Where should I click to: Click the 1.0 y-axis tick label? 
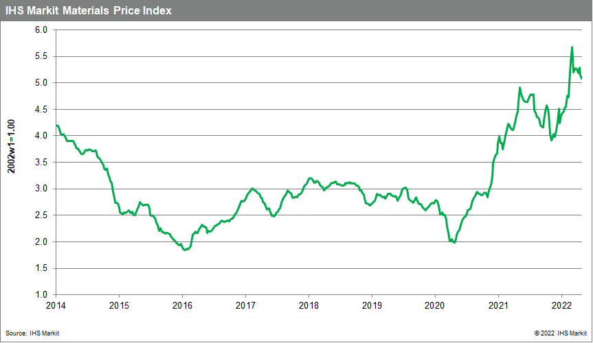(41, 294)
